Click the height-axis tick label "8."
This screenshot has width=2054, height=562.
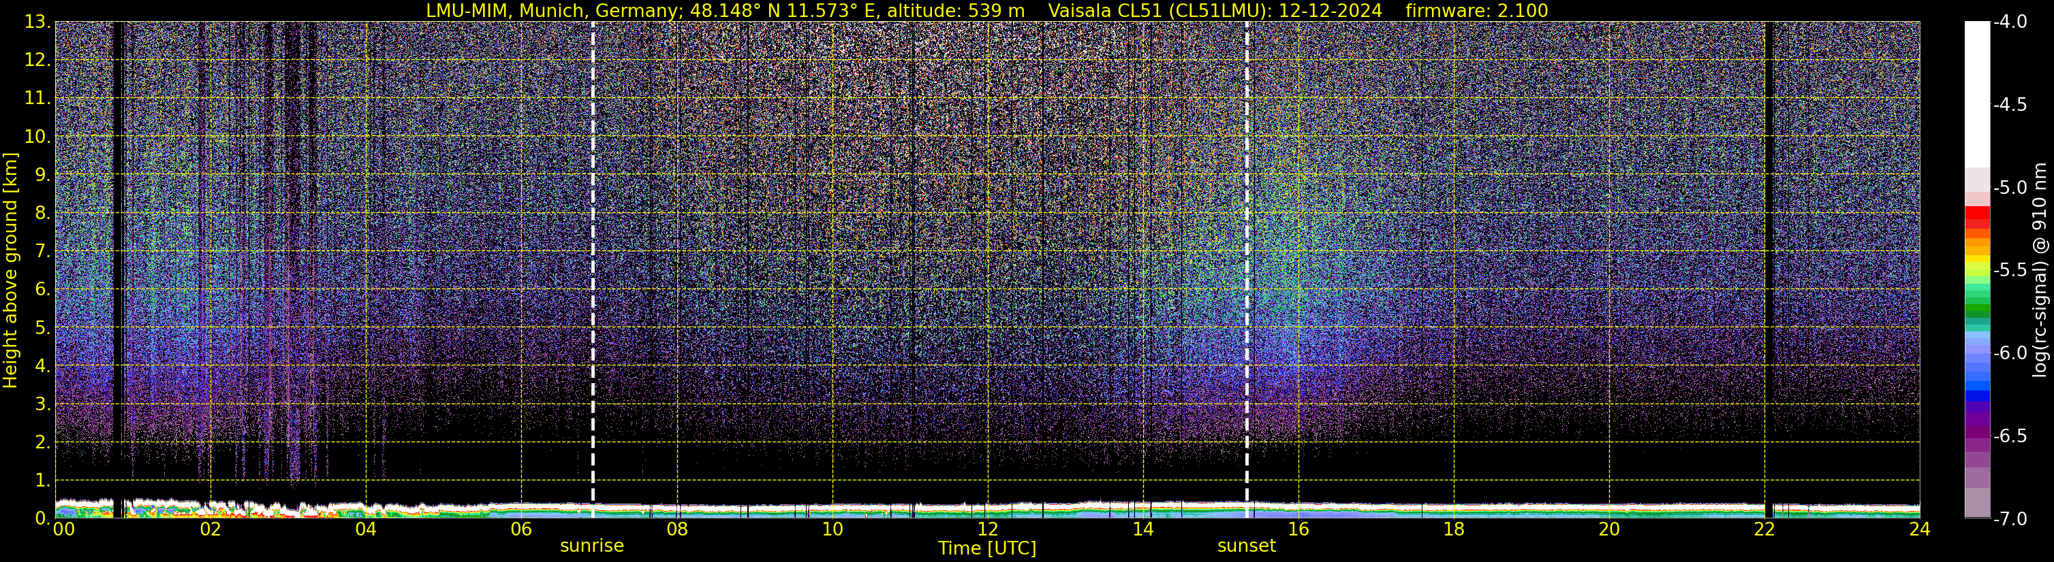[x=42, y=212]
